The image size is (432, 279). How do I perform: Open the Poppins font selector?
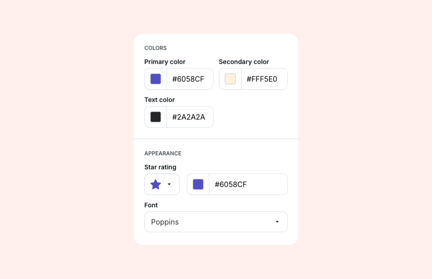[209, 222]
